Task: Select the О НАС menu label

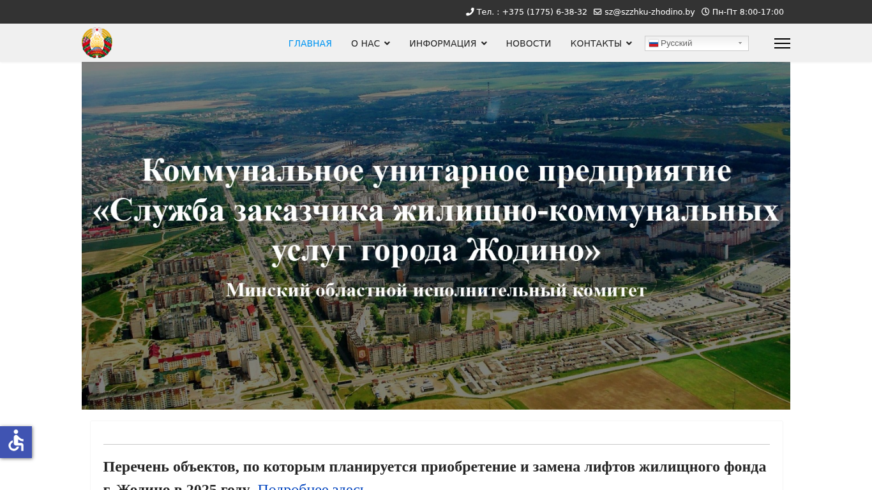Action: [365, 43]
